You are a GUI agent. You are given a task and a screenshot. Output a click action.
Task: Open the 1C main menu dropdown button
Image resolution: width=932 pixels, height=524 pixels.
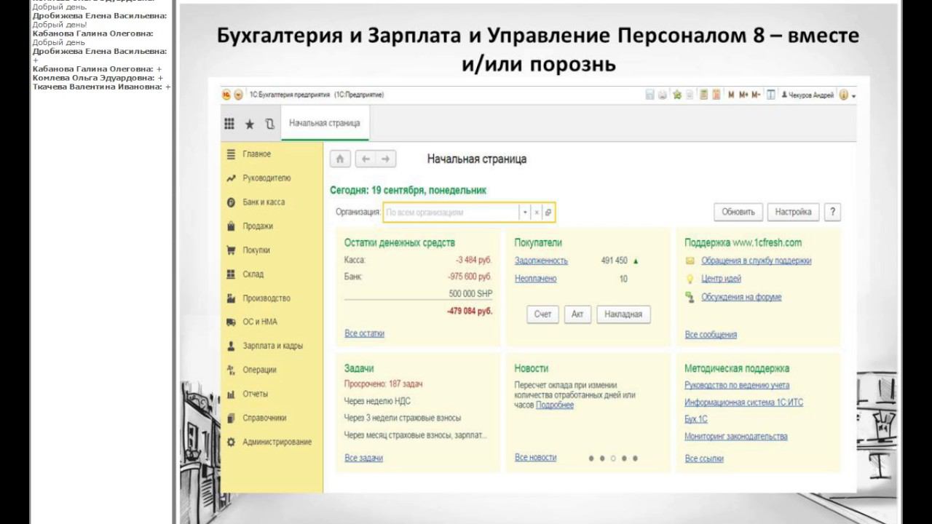pyautogui.click(x=238, y=95)
